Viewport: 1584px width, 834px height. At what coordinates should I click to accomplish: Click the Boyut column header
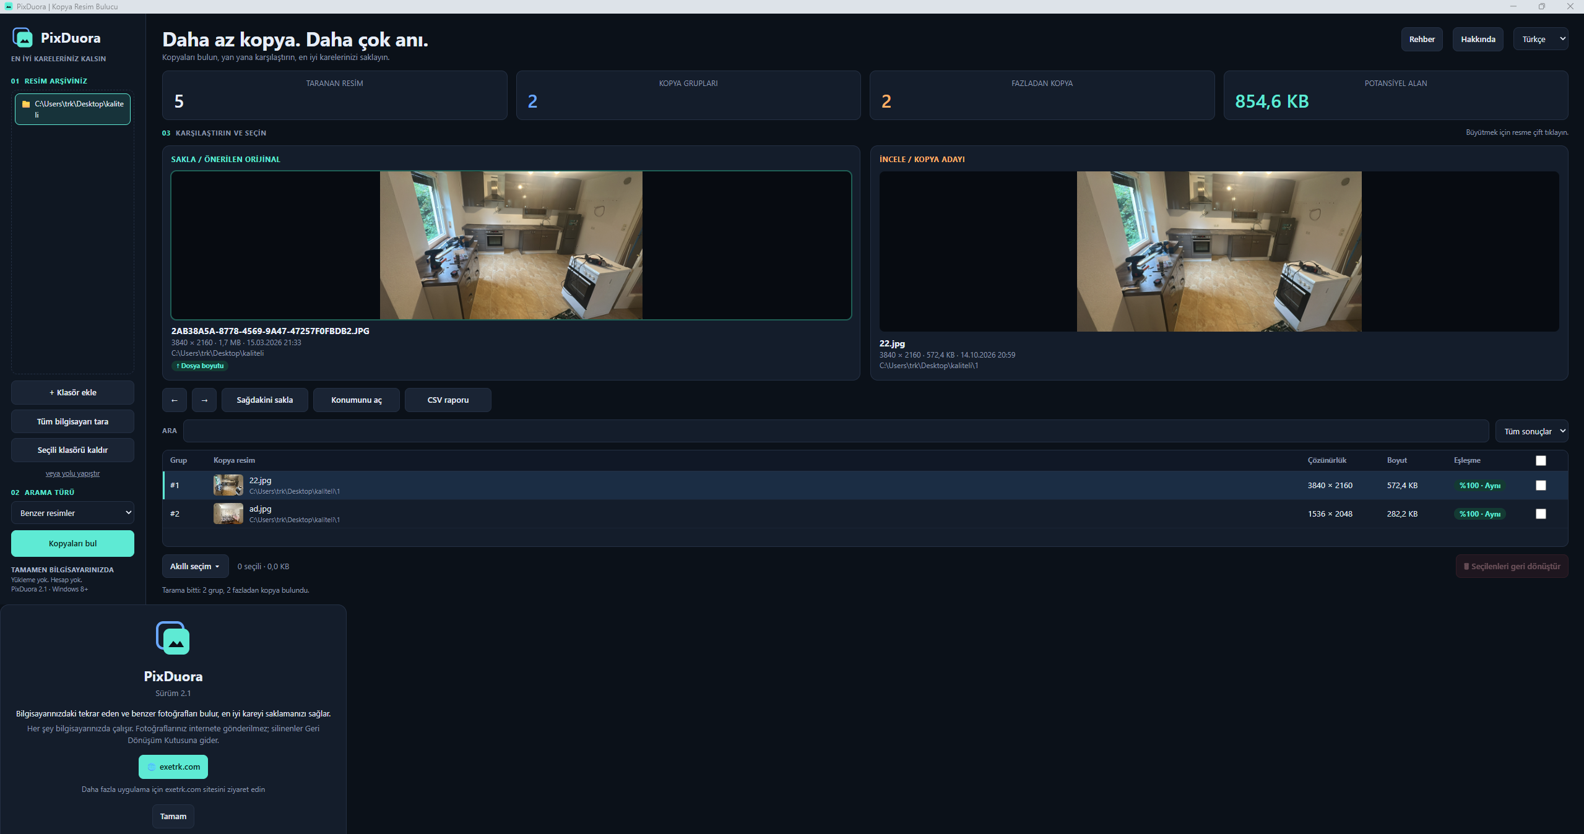click(1396, 460)
